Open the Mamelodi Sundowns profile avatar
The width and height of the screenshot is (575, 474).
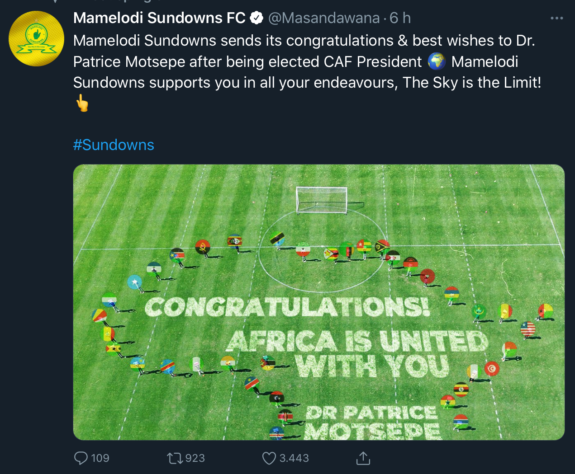tap(36, 39)
